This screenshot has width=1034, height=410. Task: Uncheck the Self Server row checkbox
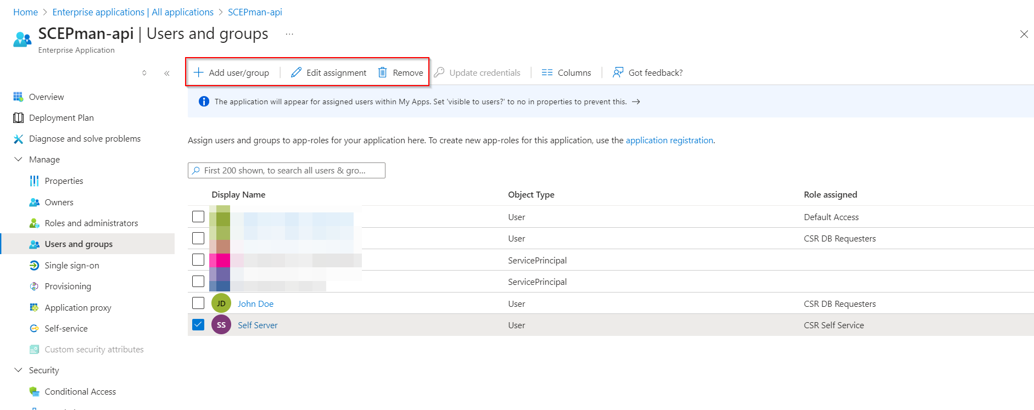pyautogui.click(x=198, y=325)
